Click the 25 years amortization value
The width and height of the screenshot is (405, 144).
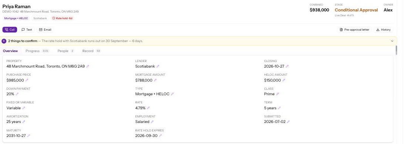[x=14, y=121]
